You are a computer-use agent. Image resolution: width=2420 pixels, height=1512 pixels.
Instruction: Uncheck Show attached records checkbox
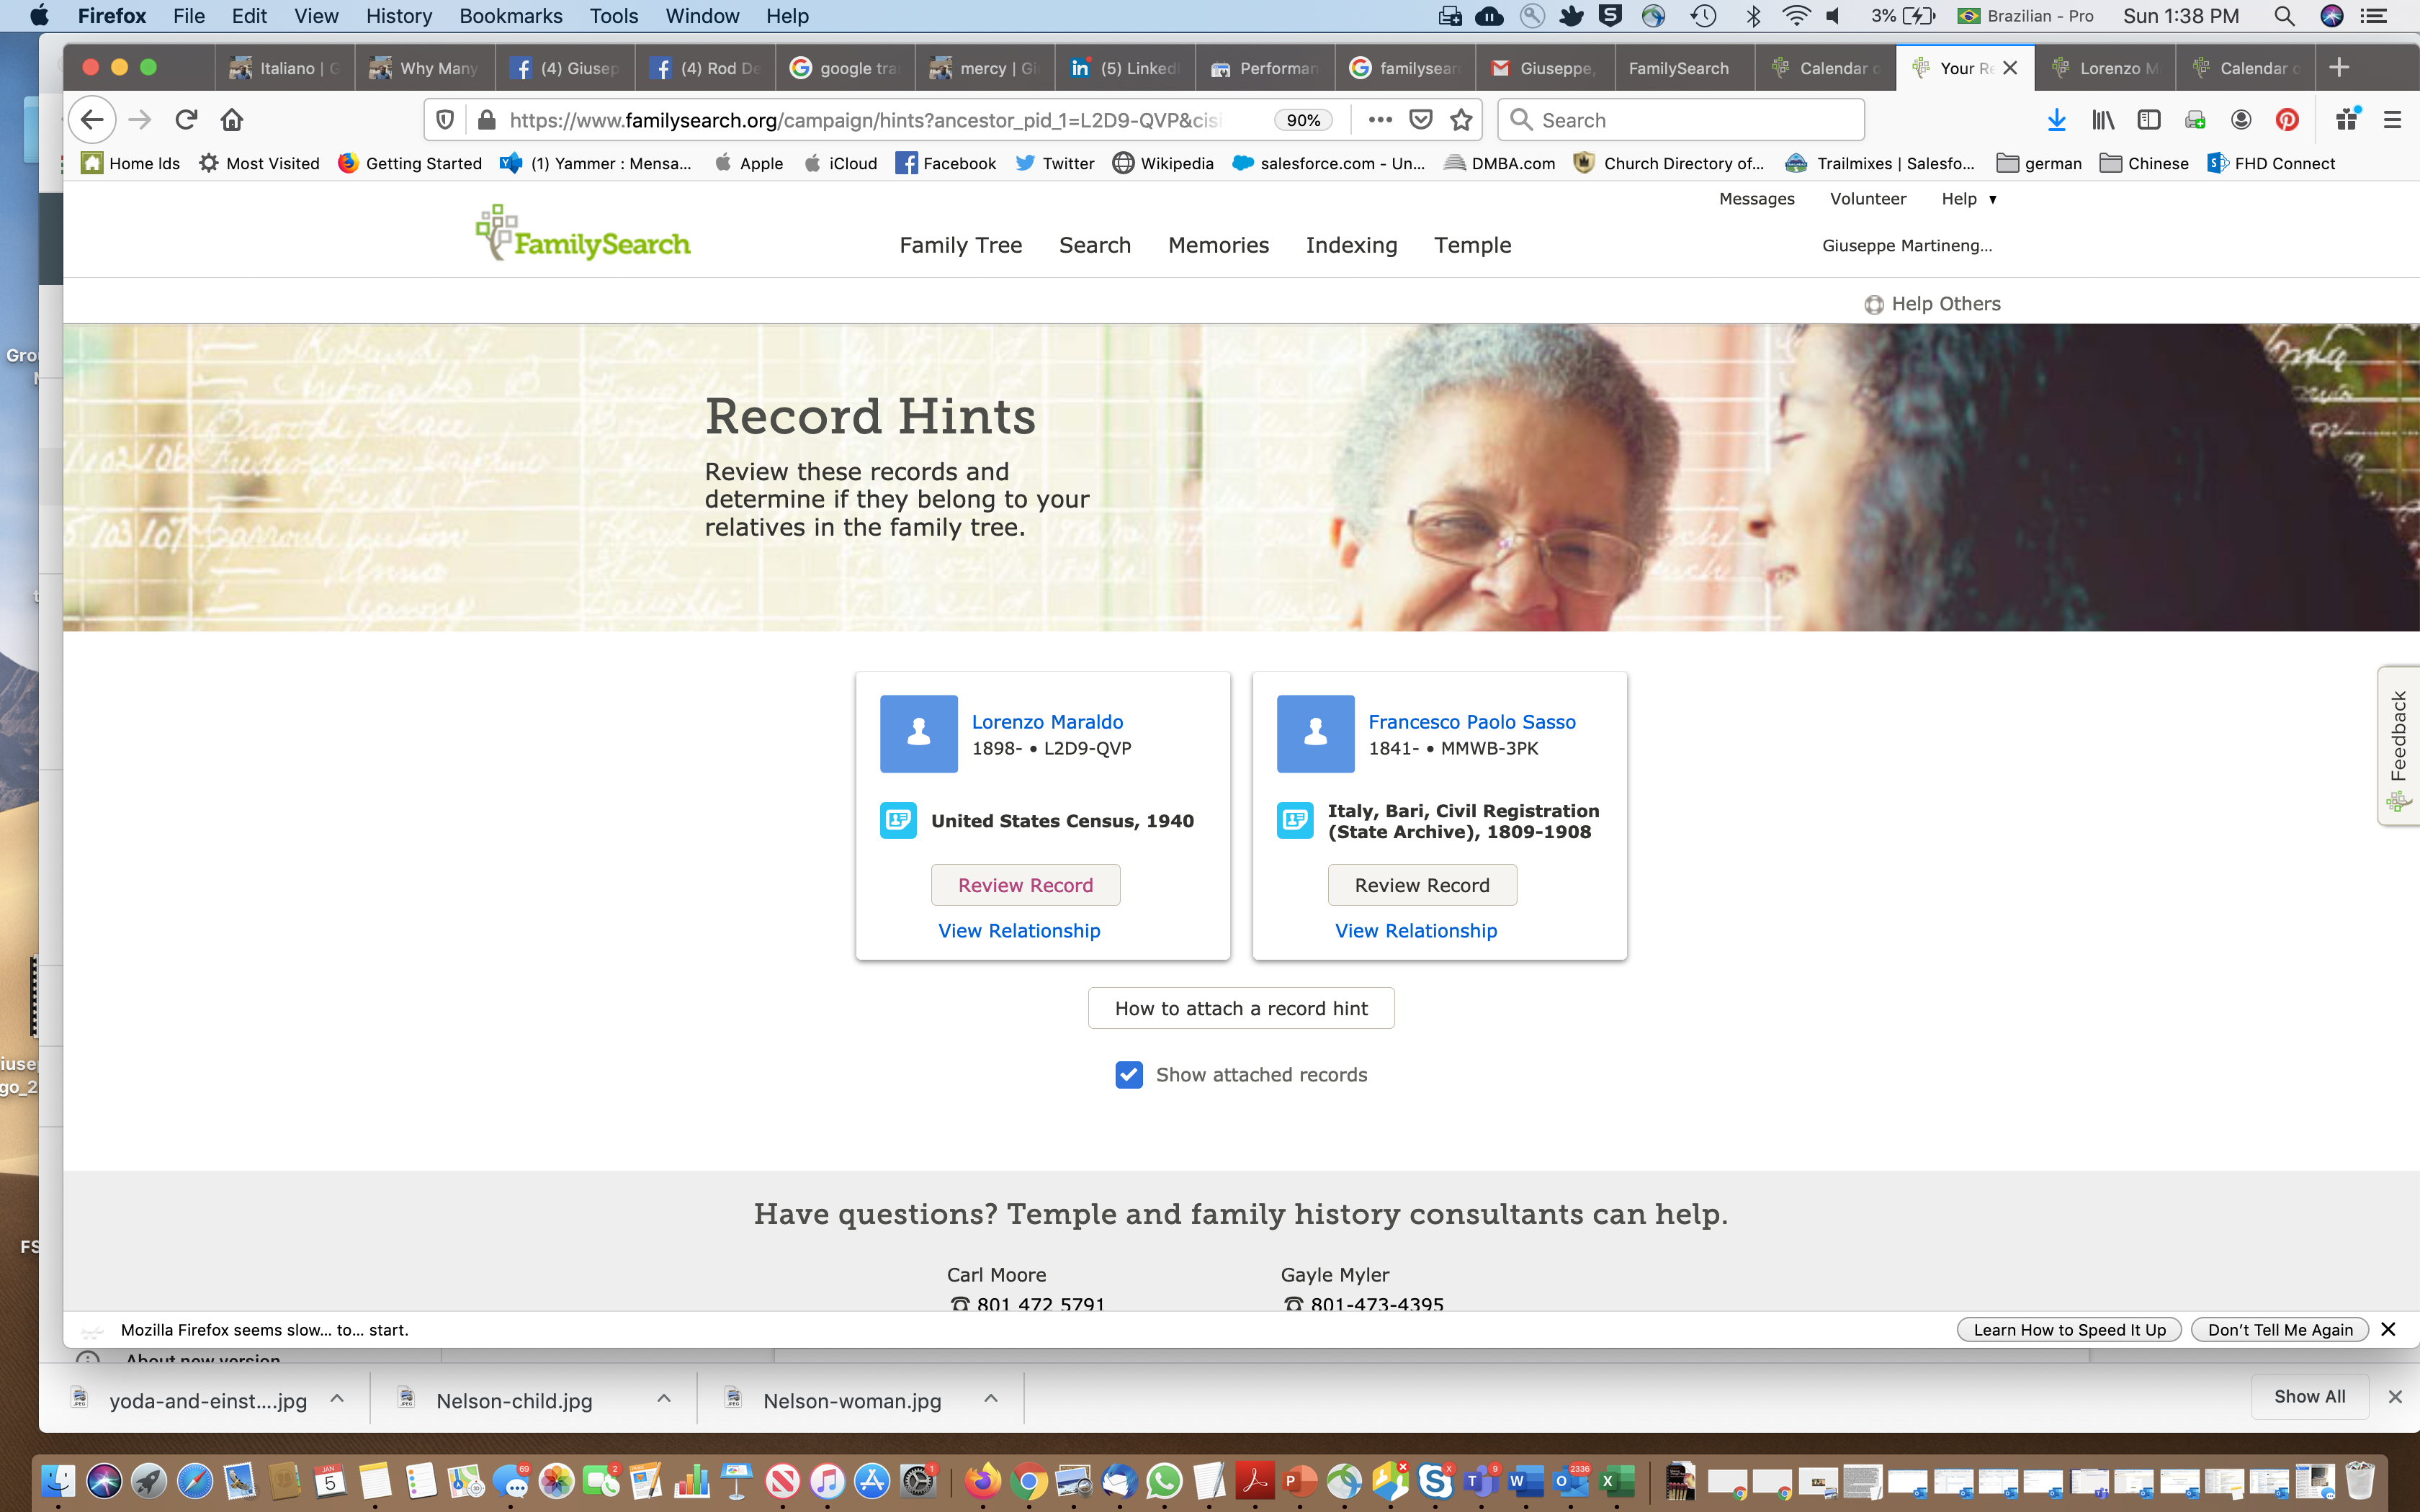1129,1075
